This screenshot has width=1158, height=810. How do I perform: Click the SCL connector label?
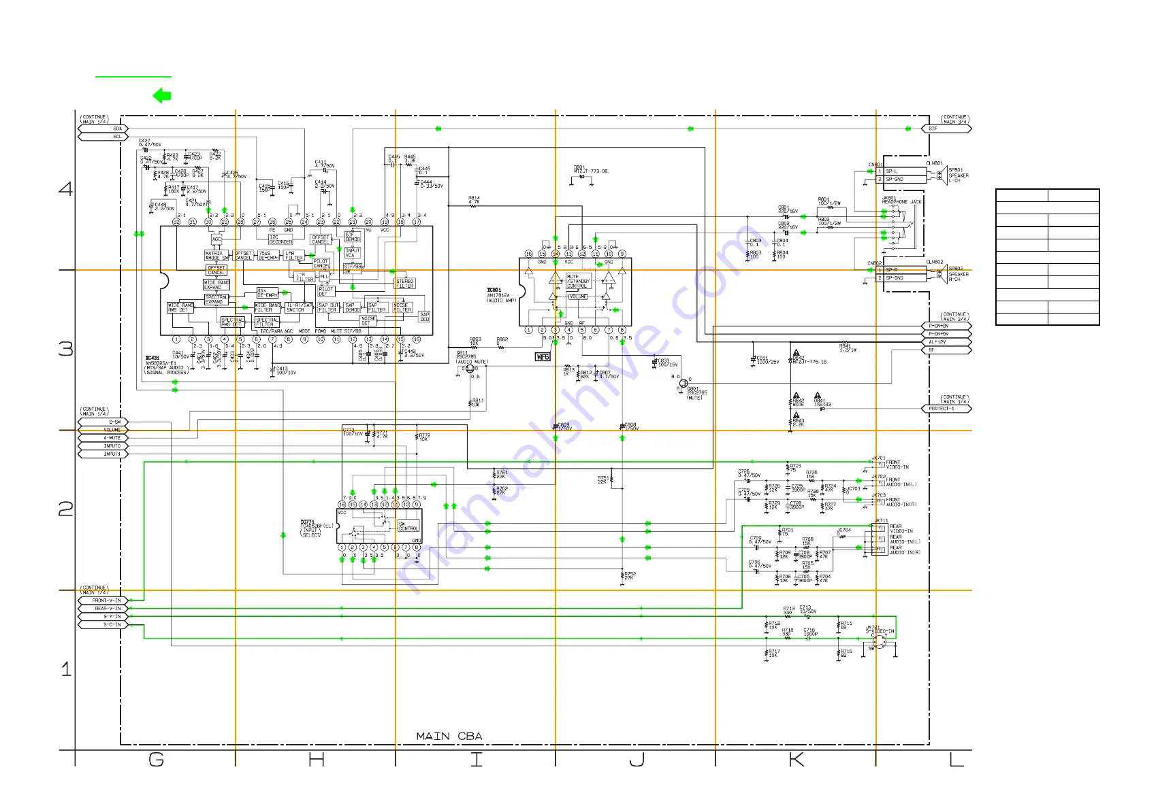click(103, 137)
